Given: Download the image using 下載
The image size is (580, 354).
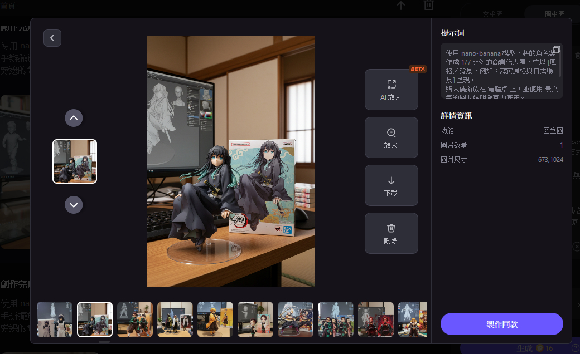Looking at the screenshot, I should [391, 185].
